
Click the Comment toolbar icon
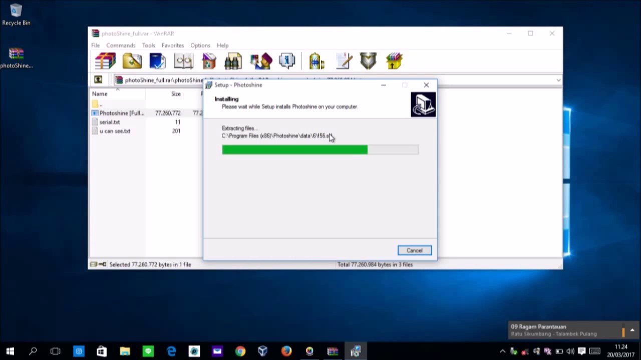point(344,61)
